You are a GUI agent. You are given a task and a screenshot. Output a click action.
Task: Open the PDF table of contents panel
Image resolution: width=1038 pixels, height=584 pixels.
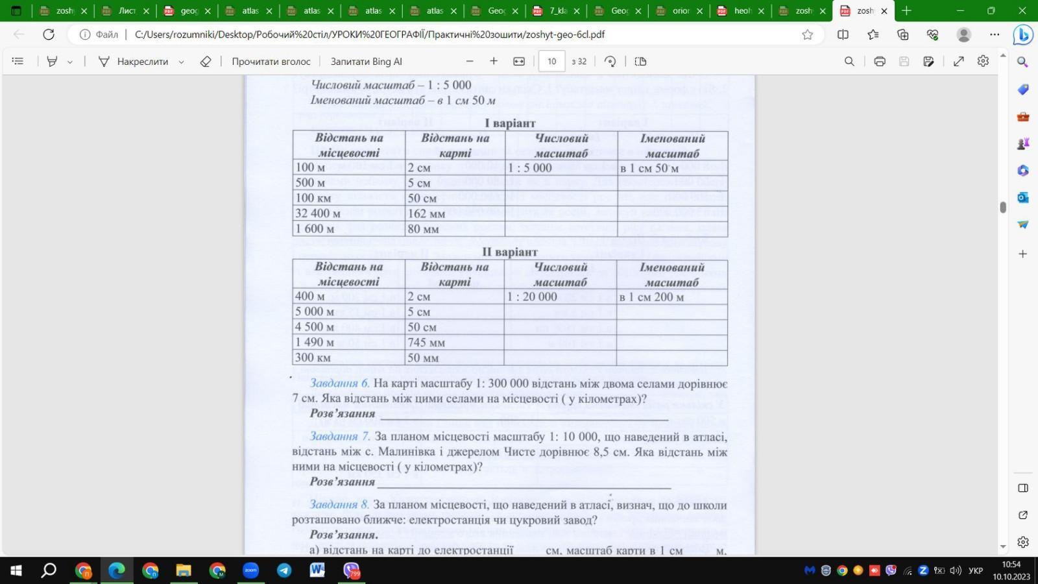18,61
